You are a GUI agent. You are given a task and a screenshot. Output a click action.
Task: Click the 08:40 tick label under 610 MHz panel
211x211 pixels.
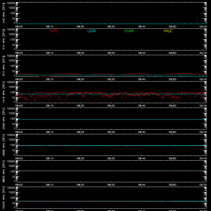click(142, 79)
